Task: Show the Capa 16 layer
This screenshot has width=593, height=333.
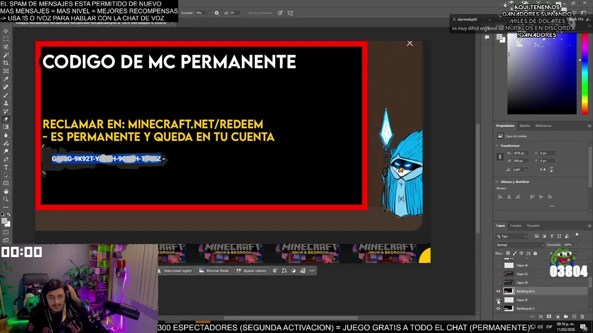Action: 498,265
